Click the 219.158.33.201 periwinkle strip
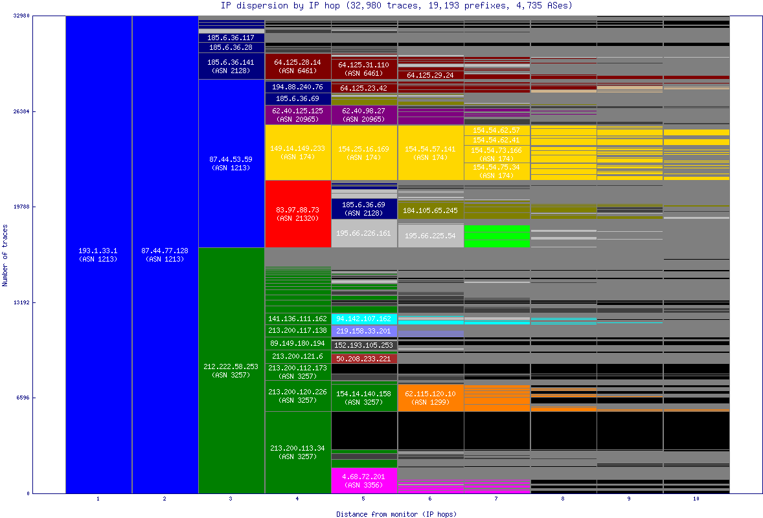This screenshot has height=518, width=763. click(363, 330)
